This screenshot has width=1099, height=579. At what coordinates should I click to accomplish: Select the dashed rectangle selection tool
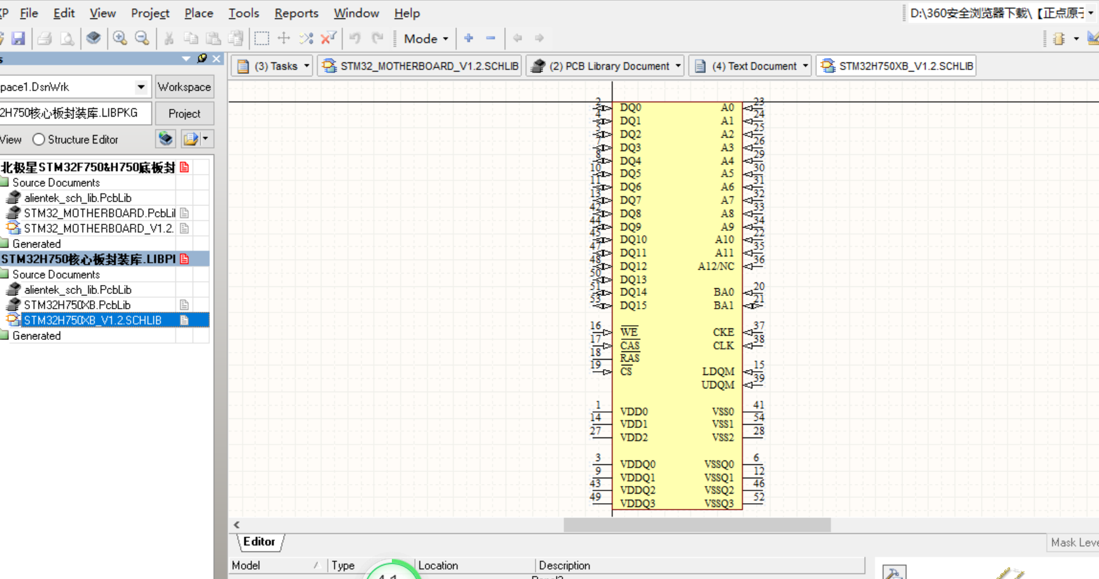pyautogui.click(x=262, y=38)
